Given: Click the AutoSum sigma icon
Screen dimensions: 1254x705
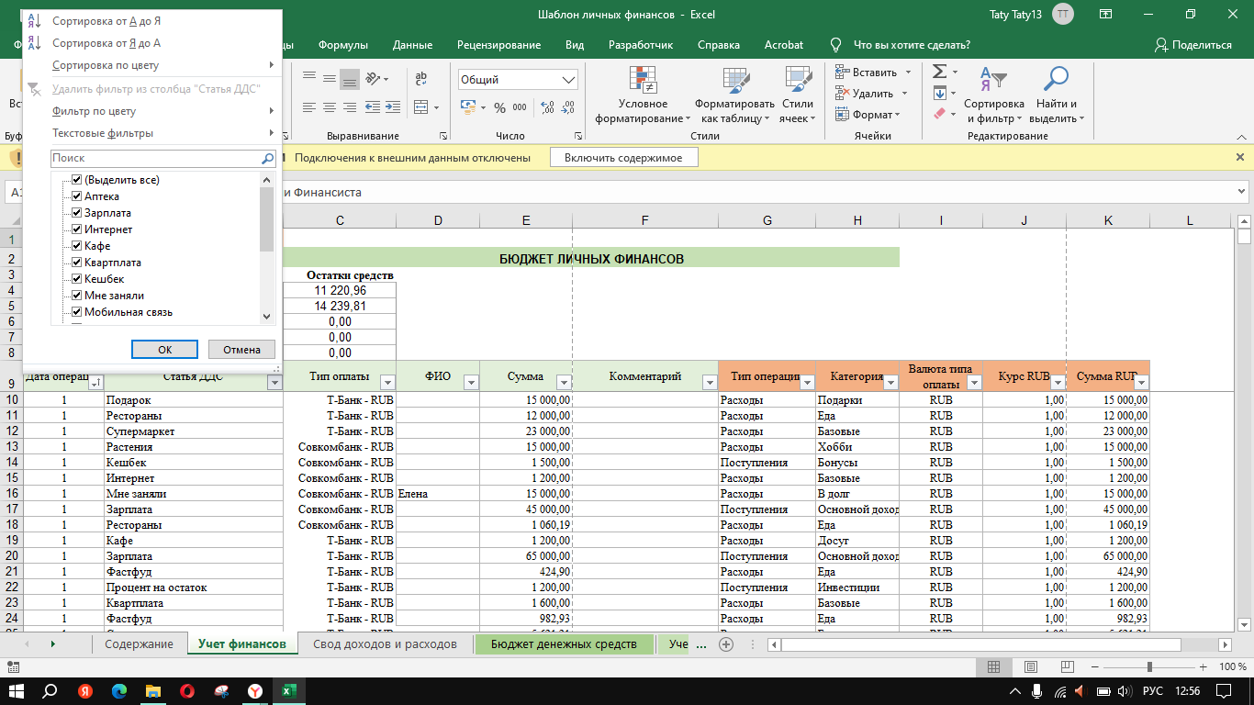Looking at the screenshot, I should coord(939,72).
